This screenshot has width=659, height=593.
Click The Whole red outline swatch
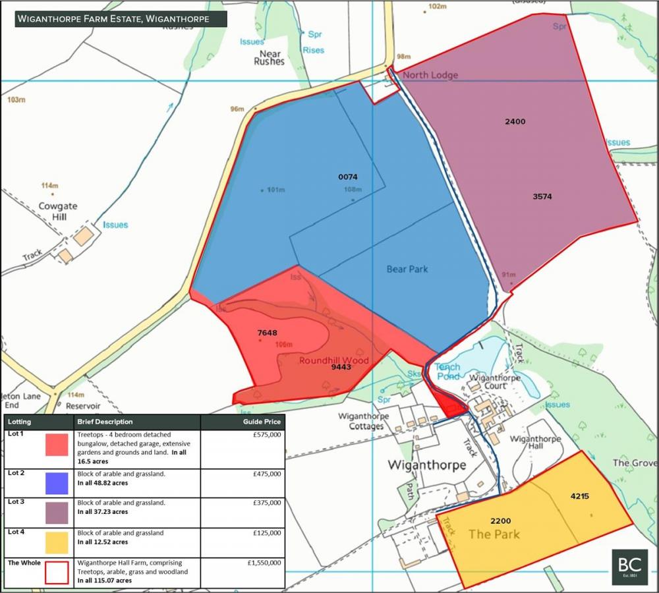coord(57,572)
